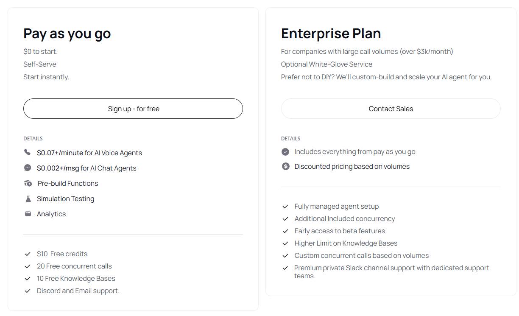Expand the DETAILS section of Pay as you go
This screenshot has width=519, height=316.
click(x=33, y=138)
